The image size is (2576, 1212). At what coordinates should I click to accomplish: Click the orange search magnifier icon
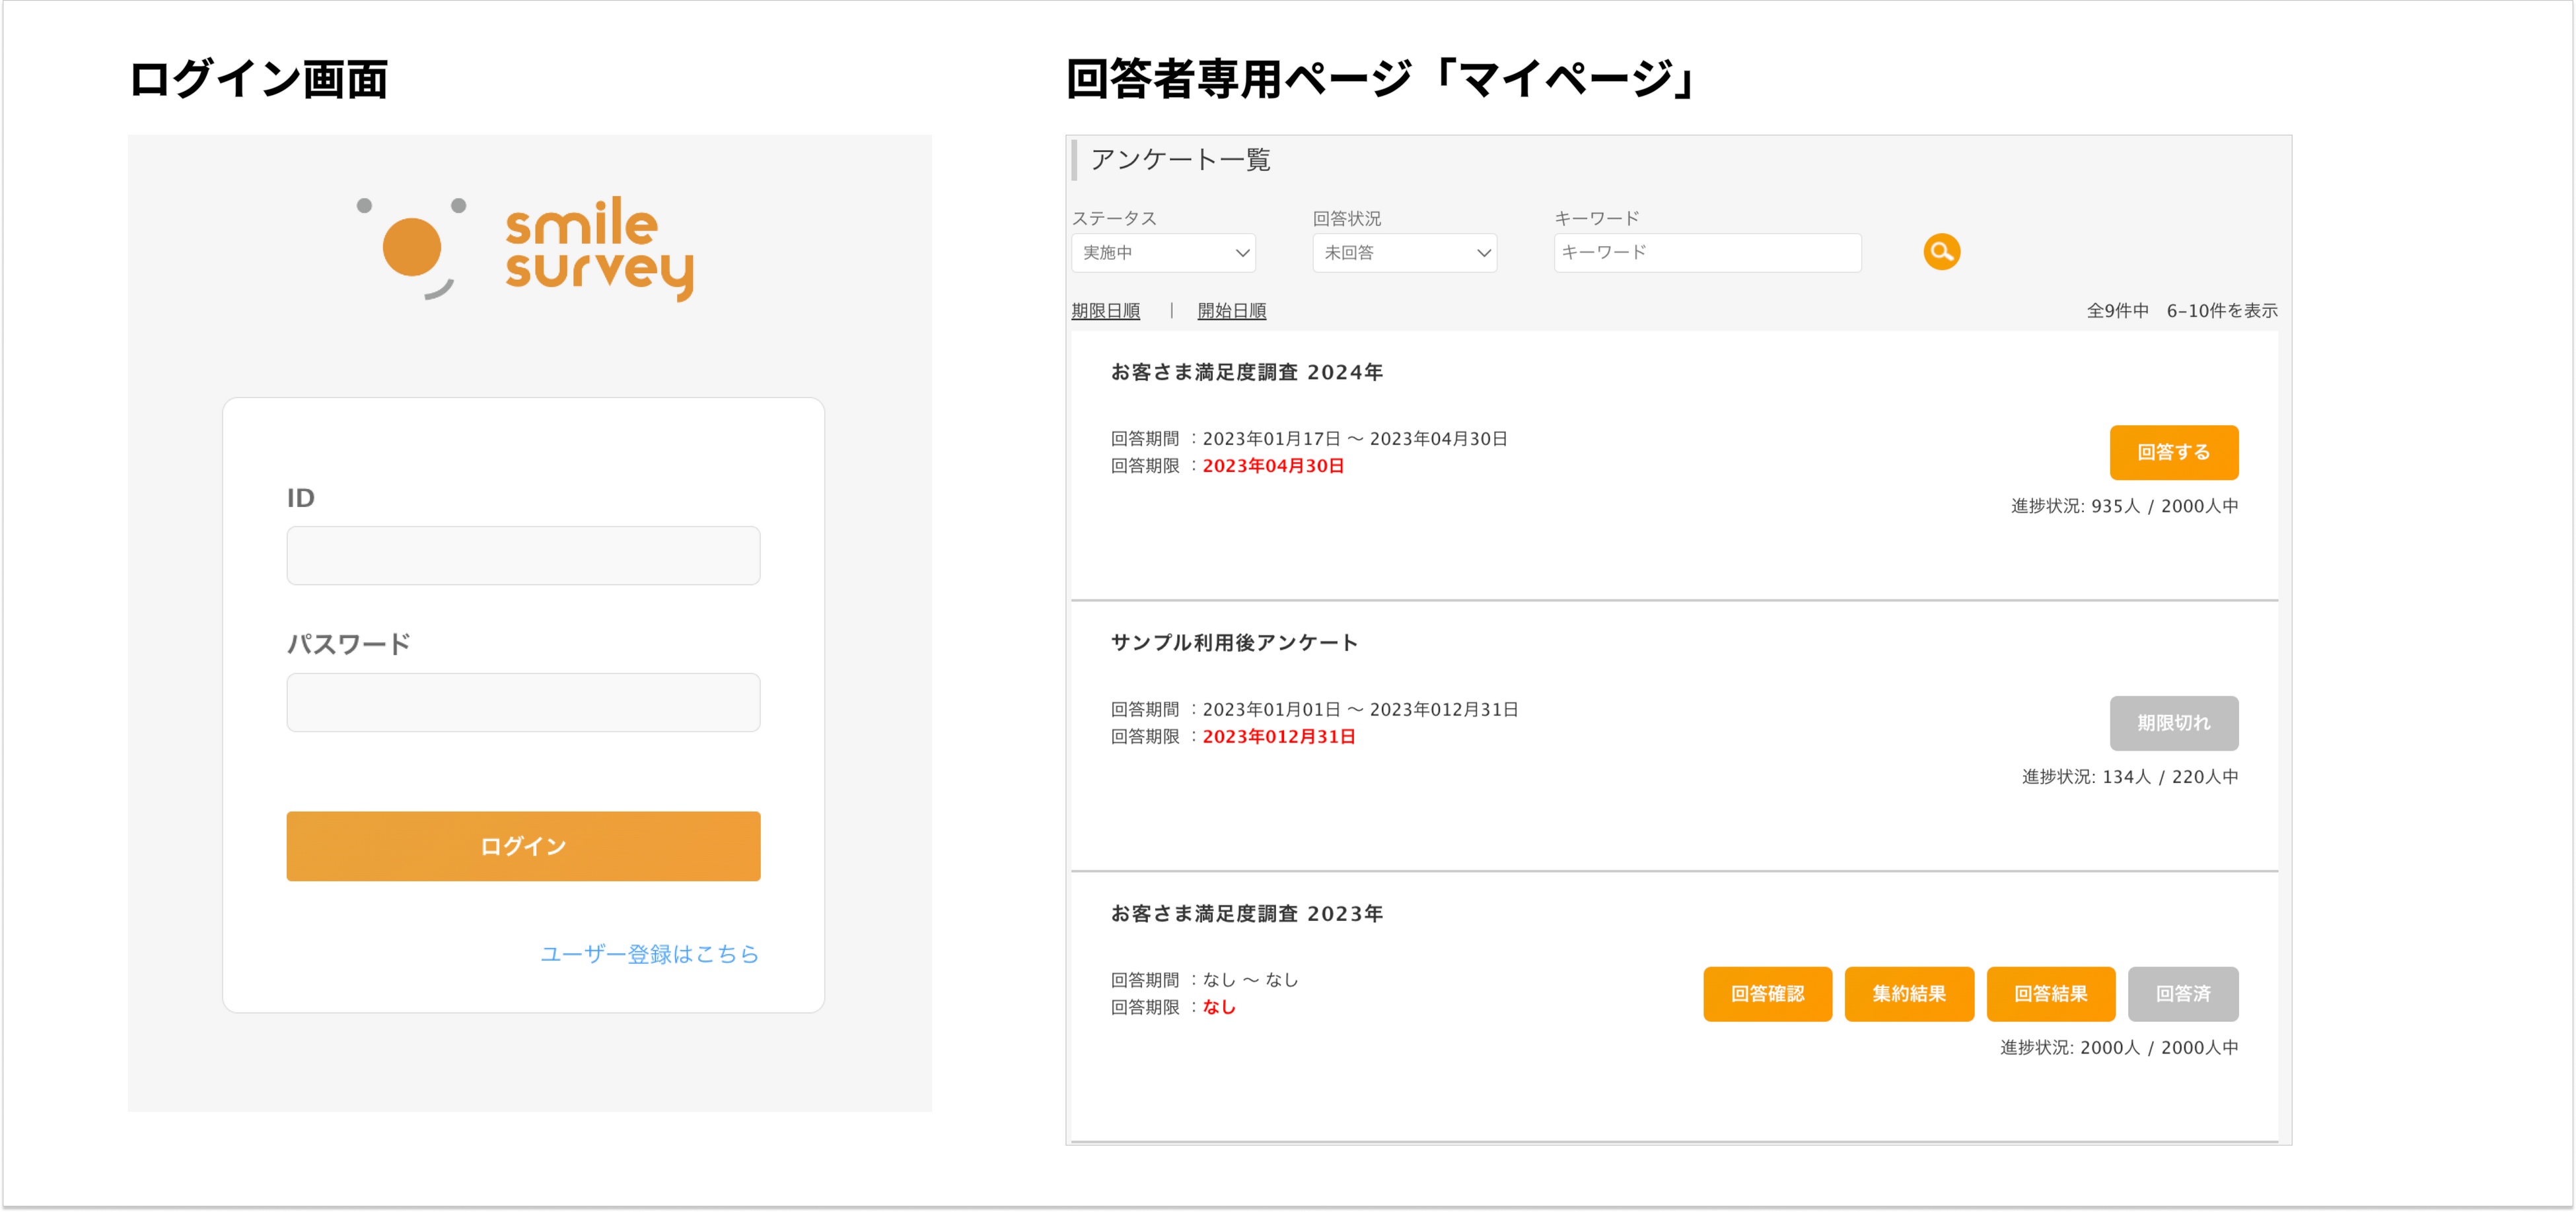click(1941, 252)
